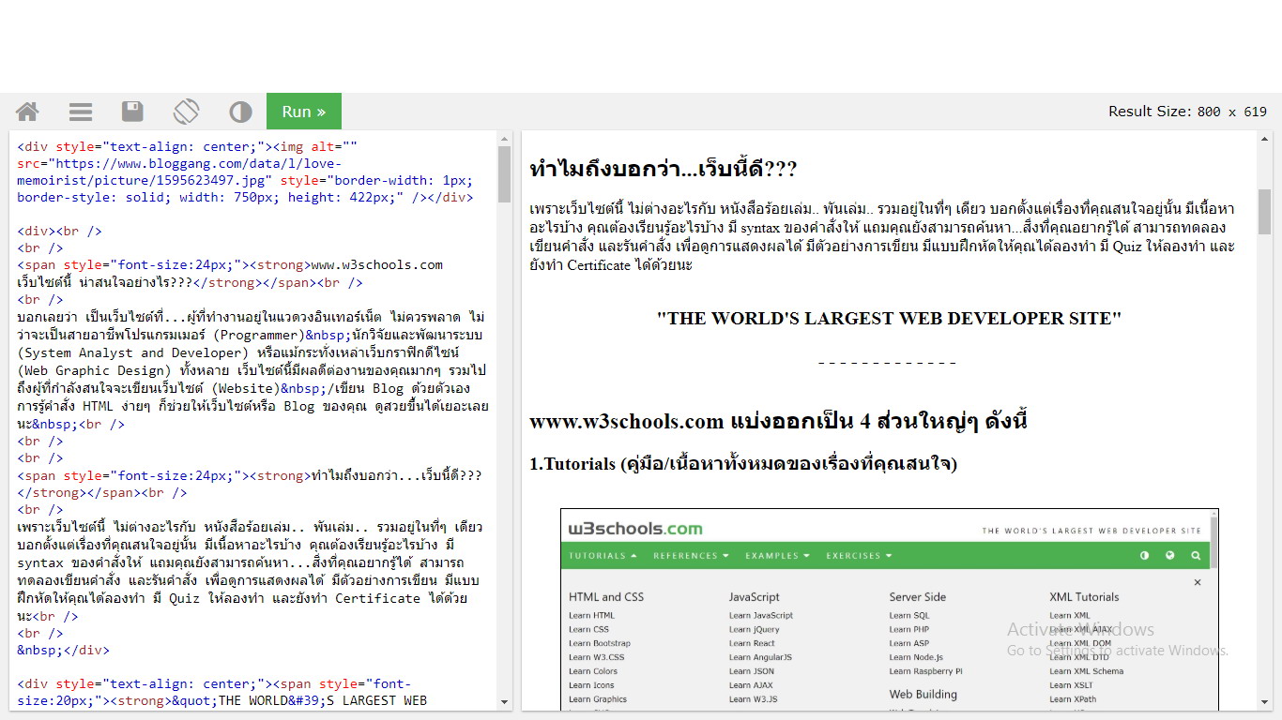The width and height of the screenshot is (1282, 720).
Task: Click the code editor scrollbar up arrow
Action: (x=504, y=138)
